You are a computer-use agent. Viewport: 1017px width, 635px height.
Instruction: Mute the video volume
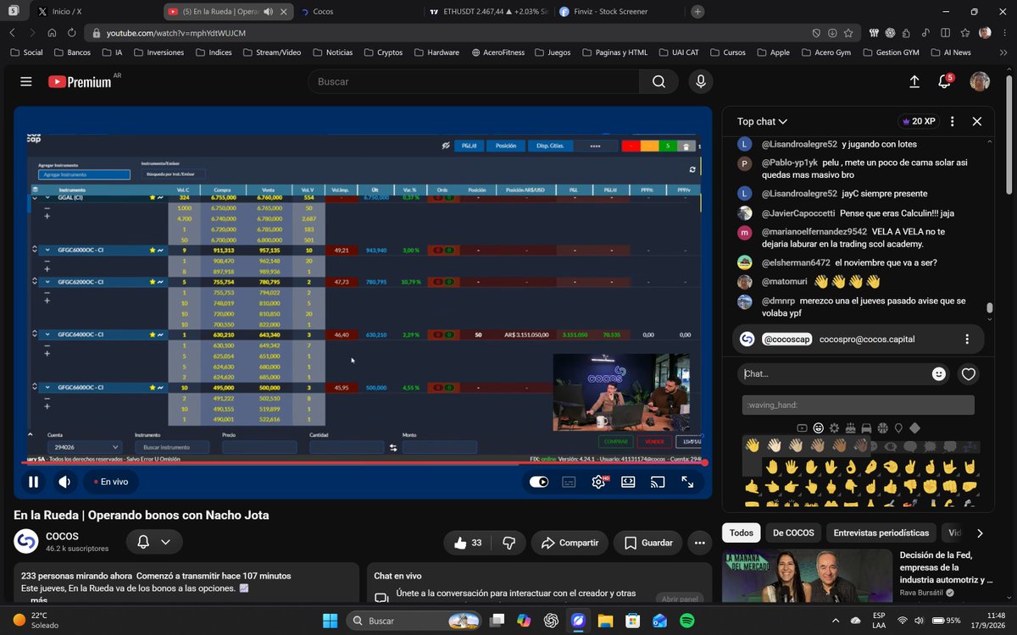click(65, 482)
